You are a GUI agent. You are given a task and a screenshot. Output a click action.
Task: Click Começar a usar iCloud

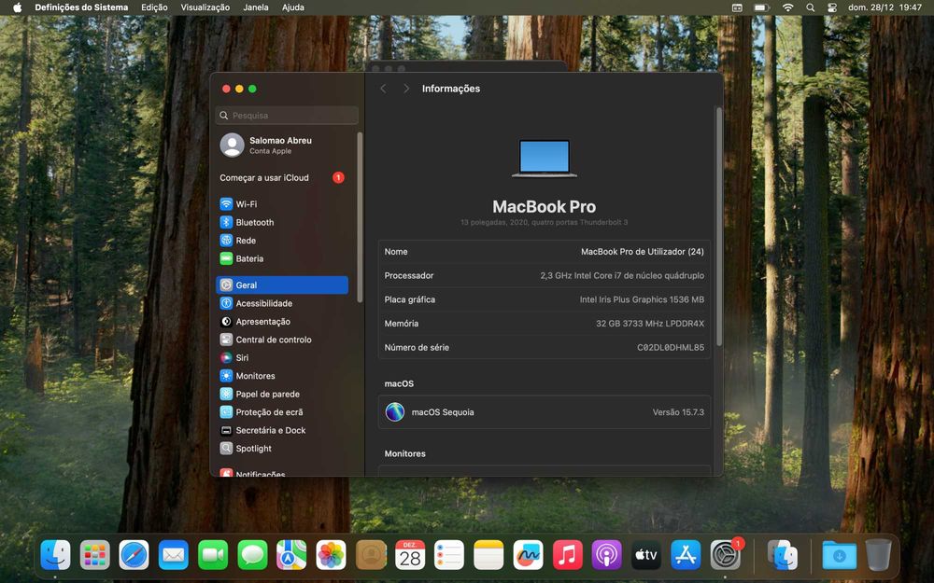[x=282, y=177]
